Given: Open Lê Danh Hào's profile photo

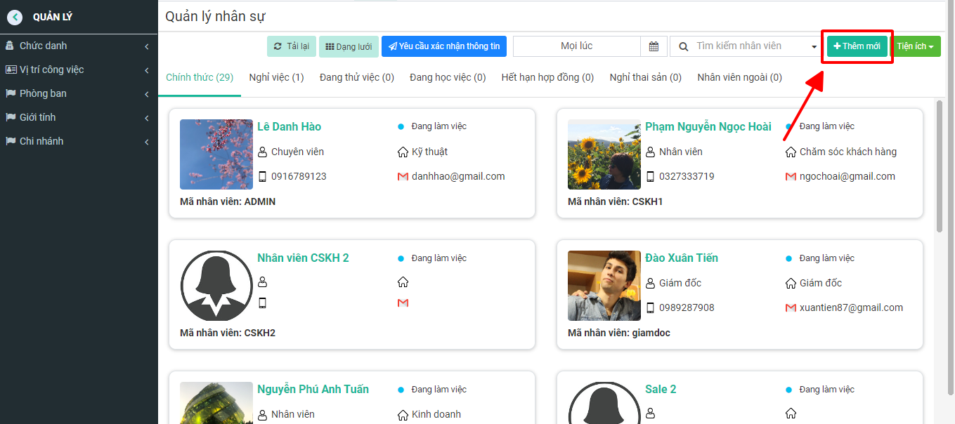Looking at the screenshot, I should (x=216, y=154).
